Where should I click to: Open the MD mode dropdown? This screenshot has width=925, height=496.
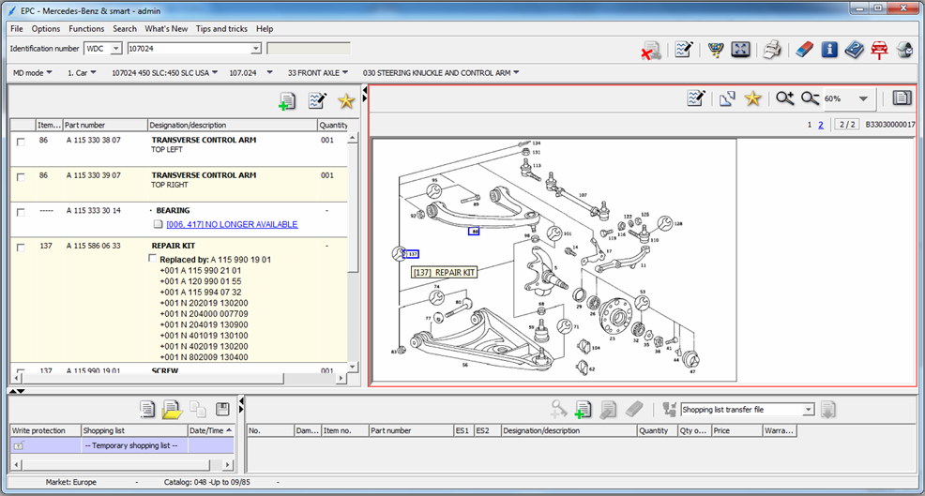33,72
